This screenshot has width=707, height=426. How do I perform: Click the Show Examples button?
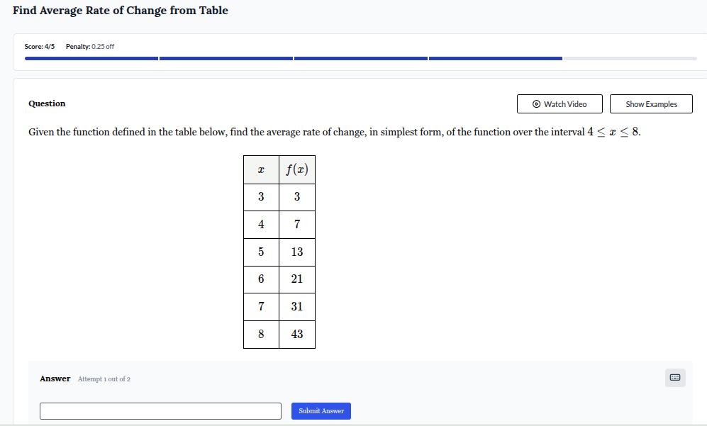pos(650,103)
